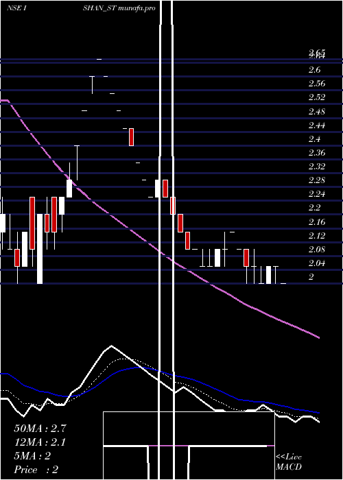Click the 50MA : 2.7 label
343x480 pixels.
[40, 429]
